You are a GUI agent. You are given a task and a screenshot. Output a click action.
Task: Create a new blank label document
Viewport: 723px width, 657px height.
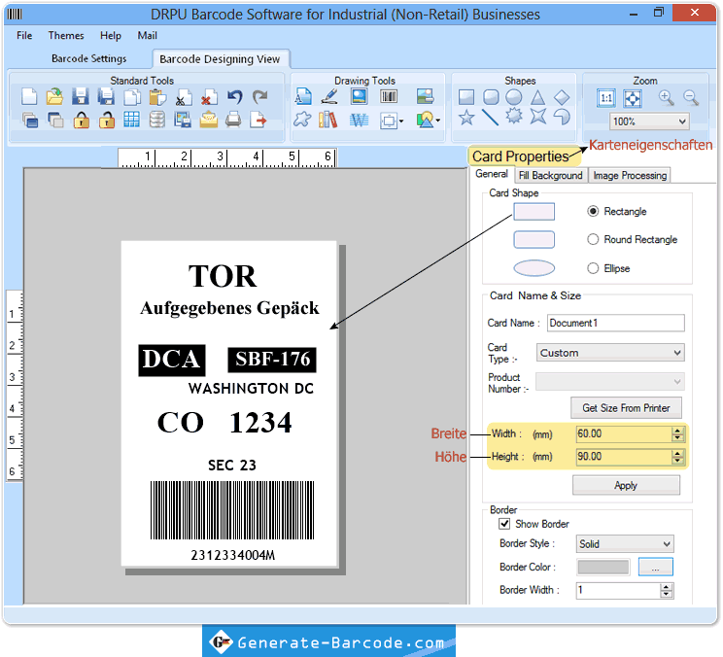pyautogui.click(x=29, y=97)
